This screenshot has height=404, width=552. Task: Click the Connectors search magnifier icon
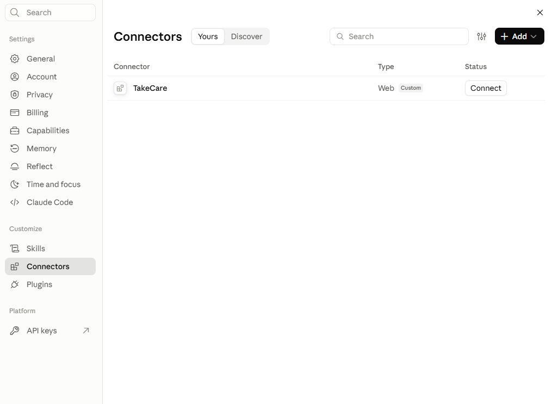[x=340, y=36]
